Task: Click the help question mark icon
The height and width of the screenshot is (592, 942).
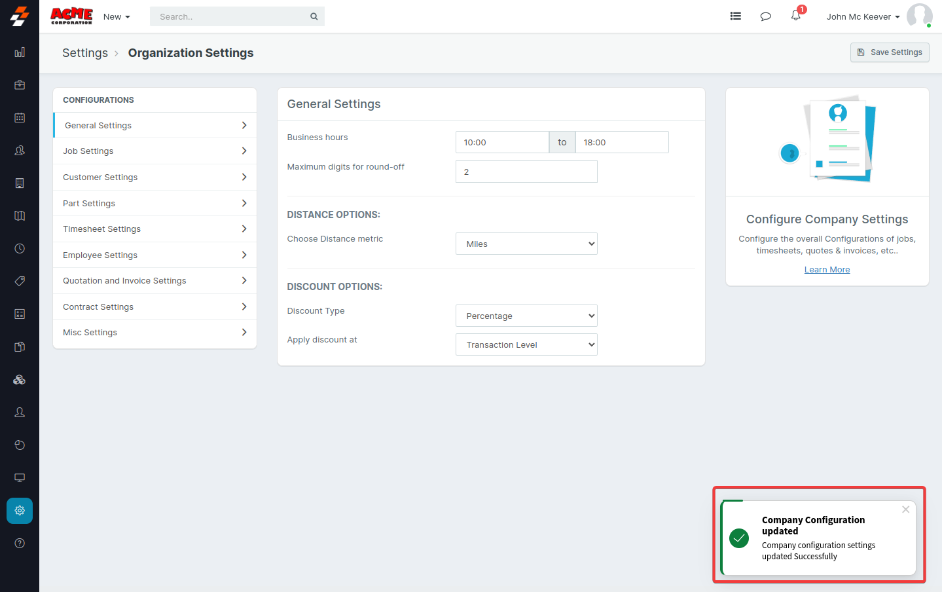Action: (x=20, y=544)
